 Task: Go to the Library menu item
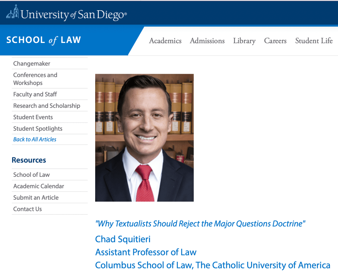(x=244, y=41)
